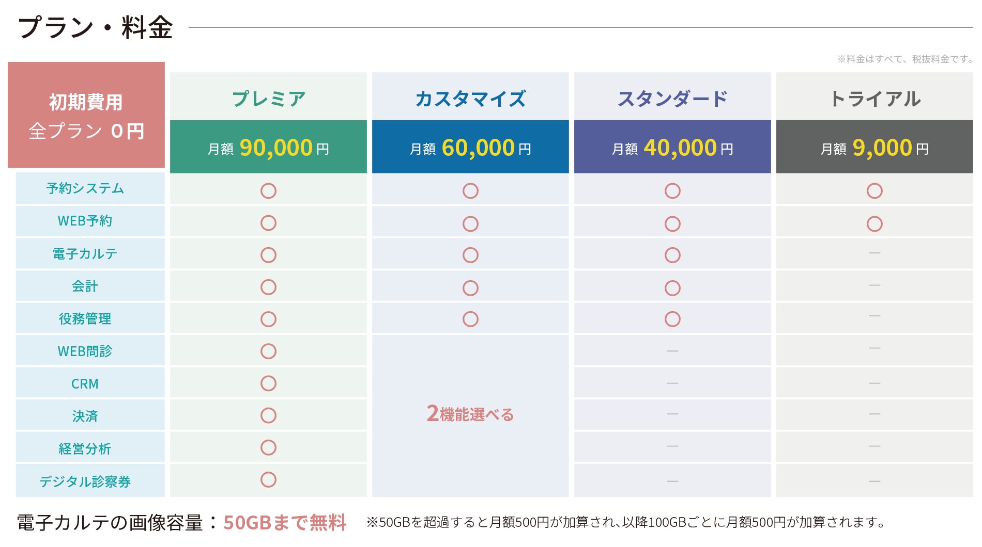Select the カスタマイズ circle for 電子カルテ
Screen dimensions: 982x547
(x=470, y=255)
